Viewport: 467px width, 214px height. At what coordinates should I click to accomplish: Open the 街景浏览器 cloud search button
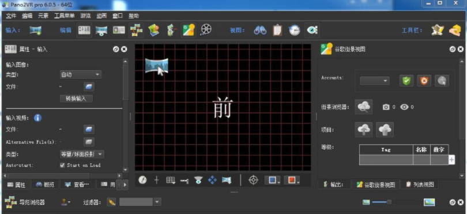pos(364,106)
